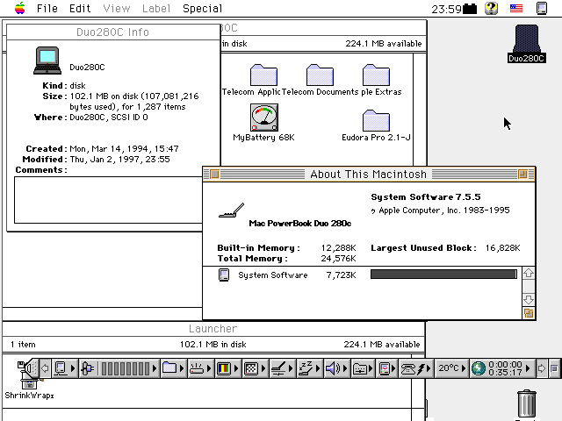Viewport: 562px width, 421px height.
Task: Click zoom box of About This Macintosh
Action: [522, 175]
